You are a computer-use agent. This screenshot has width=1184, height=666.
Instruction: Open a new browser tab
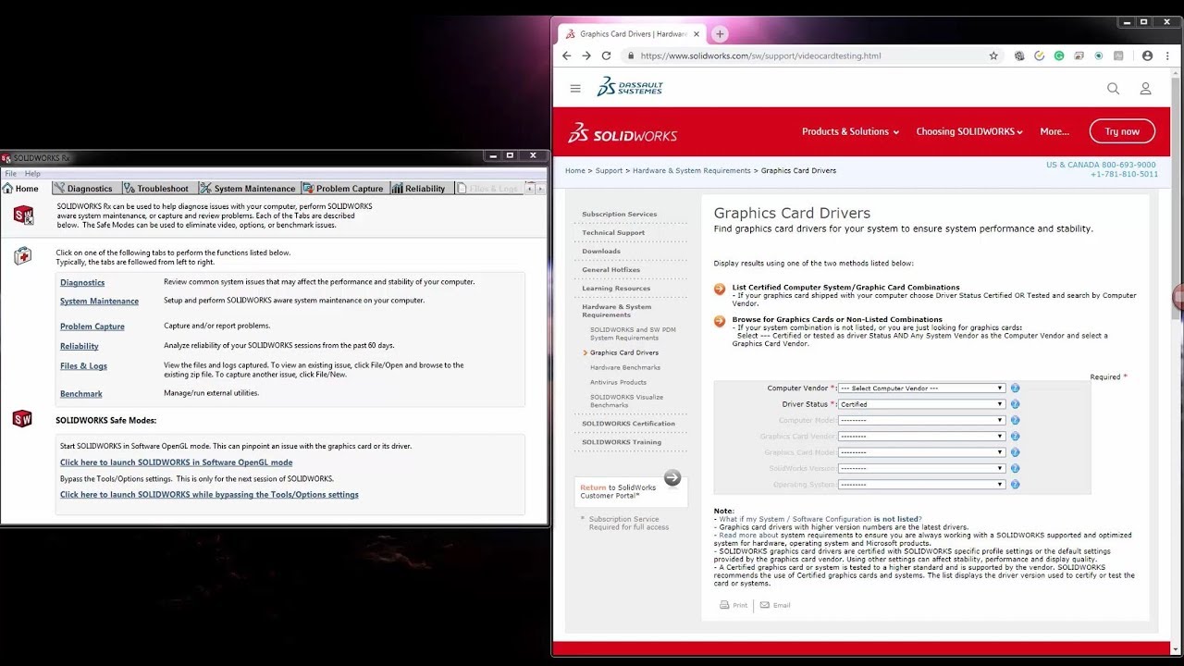click(720, 34)
